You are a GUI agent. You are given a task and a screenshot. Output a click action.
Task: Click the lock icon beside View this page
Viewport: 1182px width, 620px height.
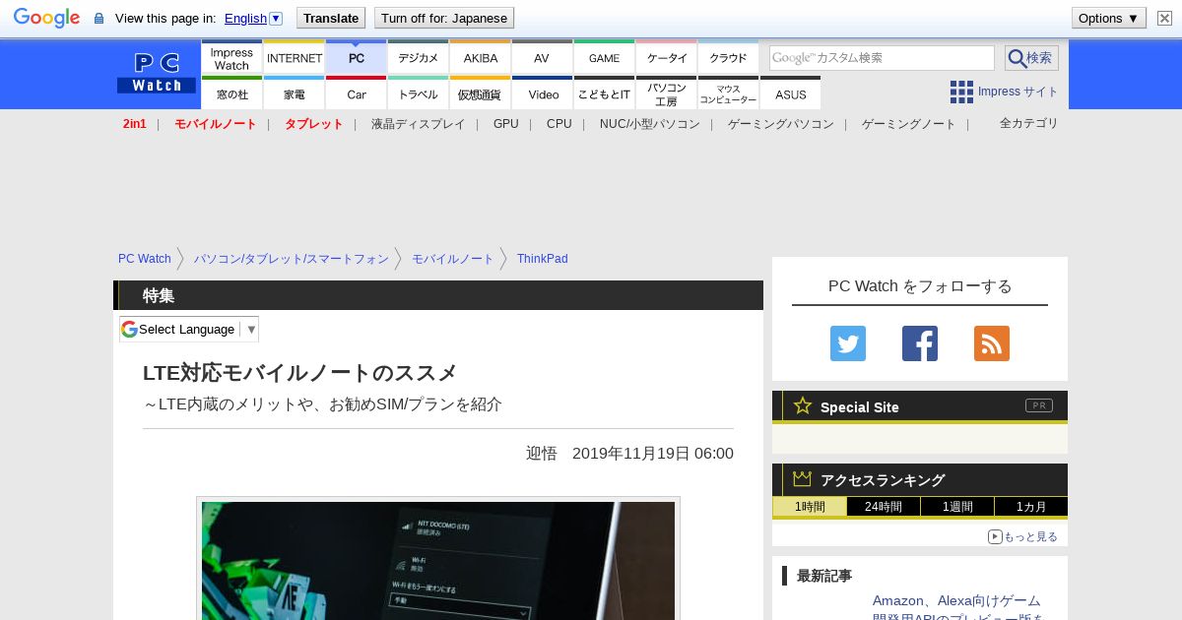98,19
